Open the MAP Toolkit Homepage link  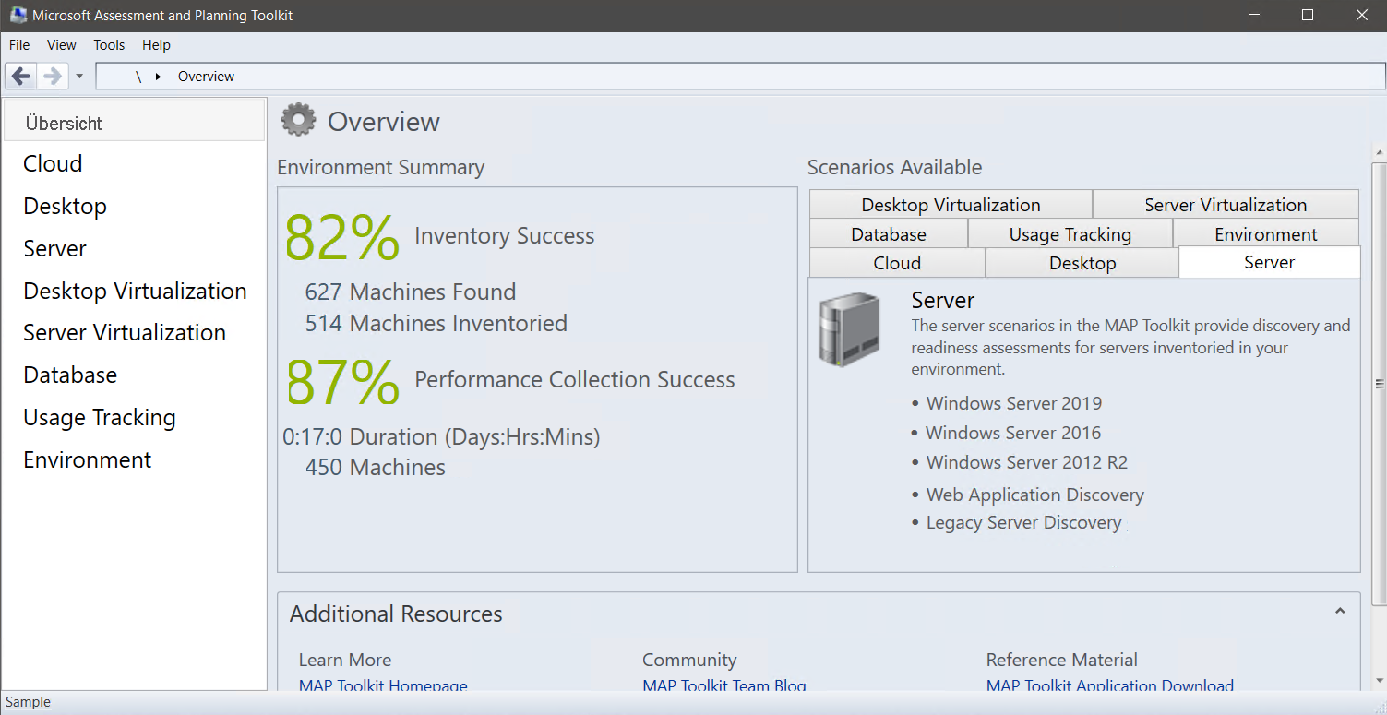click(383, 685)
